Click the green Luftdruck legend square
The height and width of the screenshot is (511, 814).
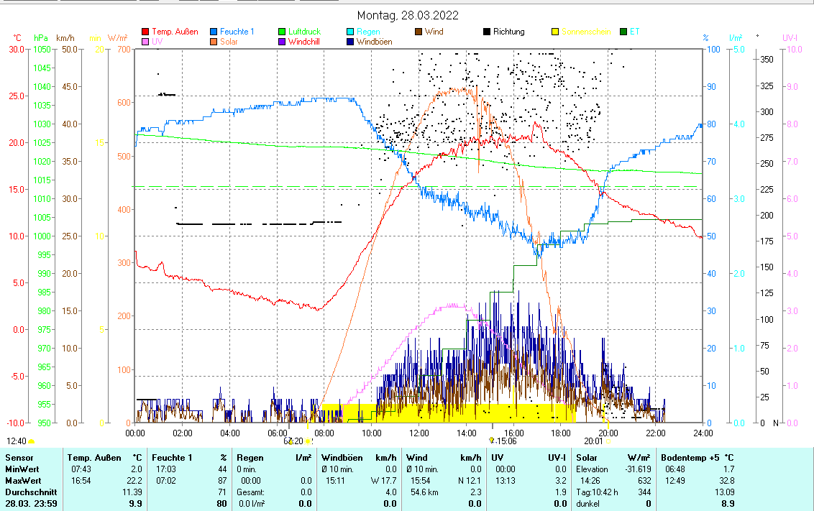[x=282, y=32]
